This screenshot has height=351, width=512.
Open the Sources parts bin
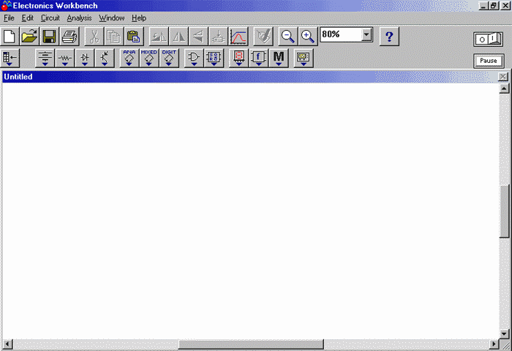(45, 58)
